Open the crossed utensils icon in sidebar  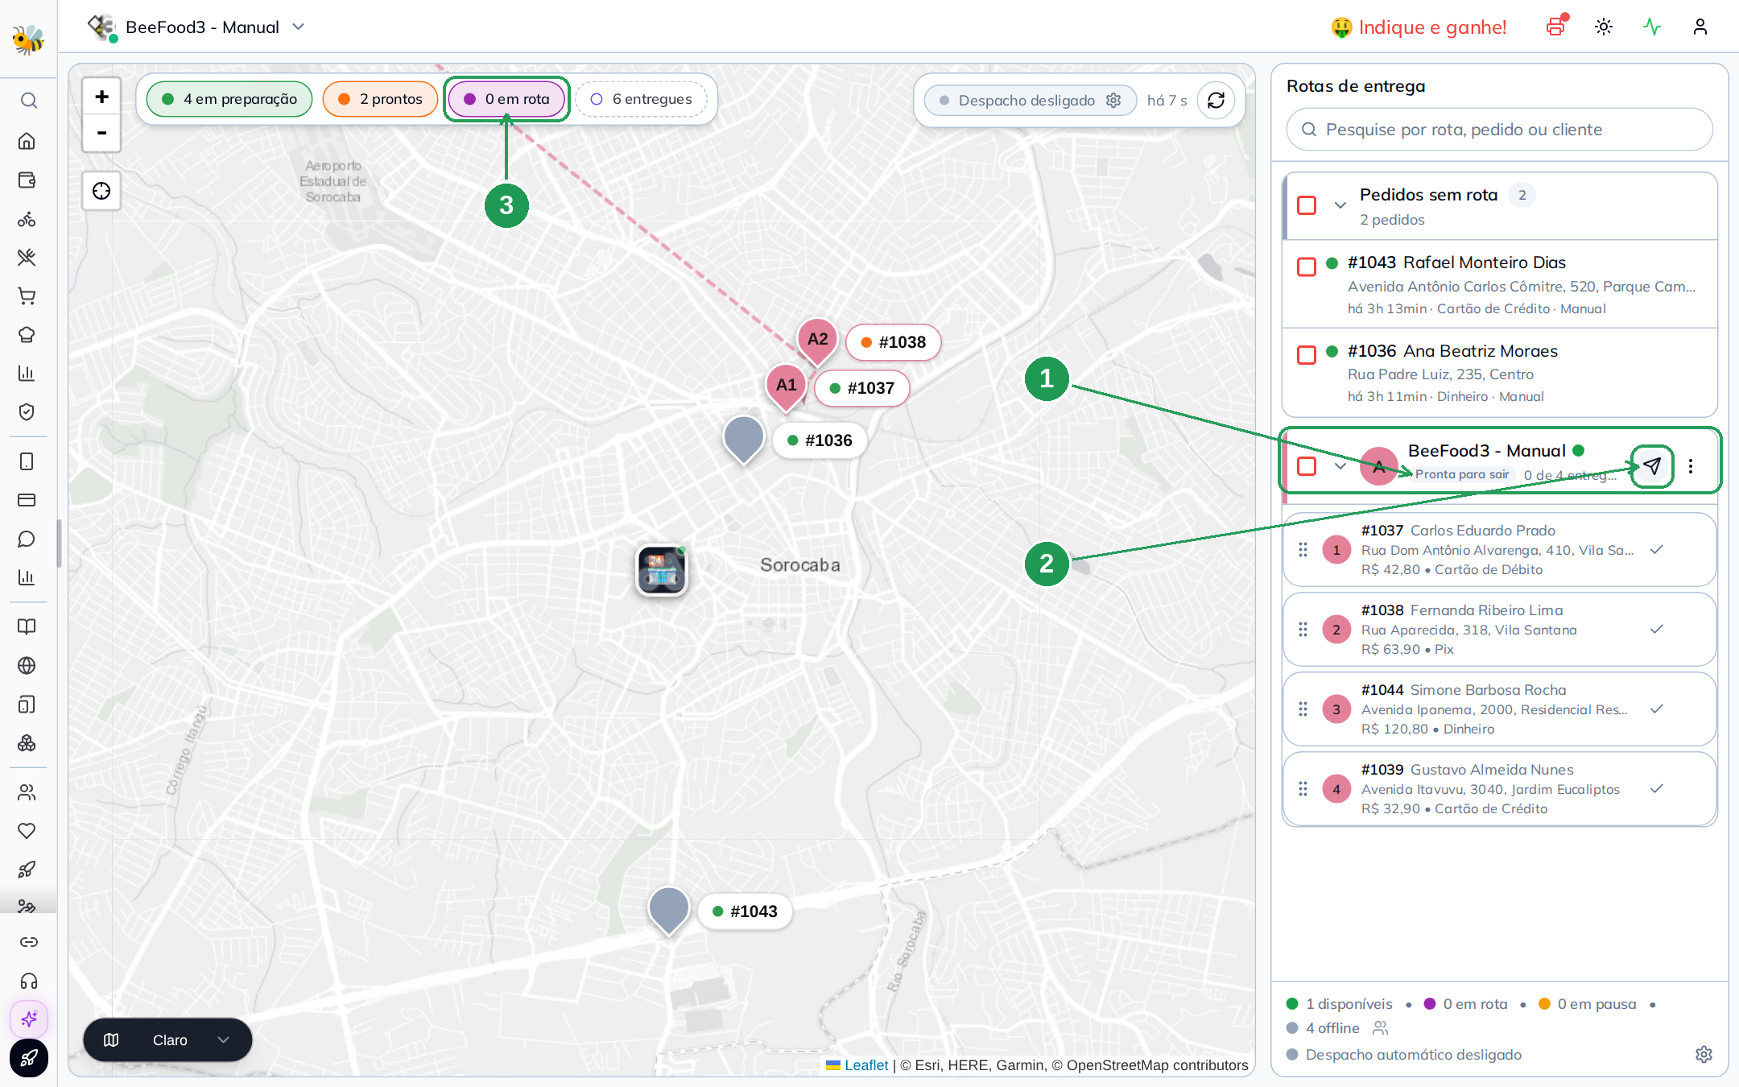[27, 258]
